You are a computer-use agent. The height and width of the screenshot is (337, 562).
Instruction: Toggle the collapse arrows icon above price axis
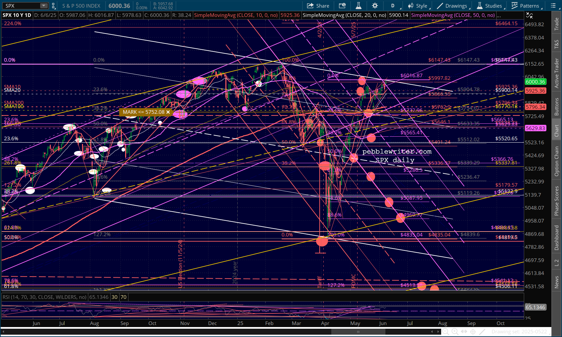(529, 15)
